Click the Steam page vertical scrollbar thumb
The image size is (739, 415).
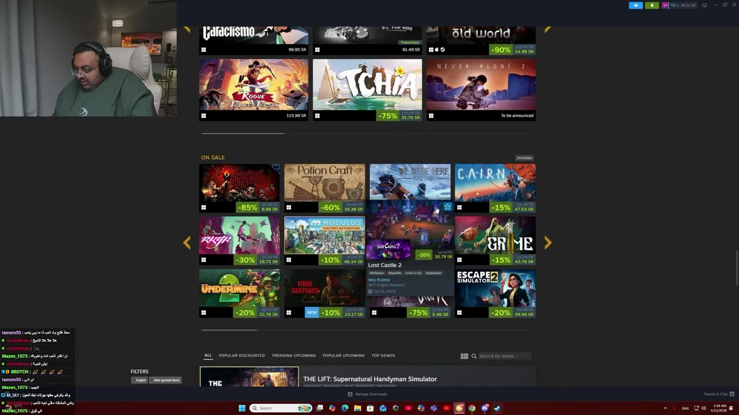(736, 268)
